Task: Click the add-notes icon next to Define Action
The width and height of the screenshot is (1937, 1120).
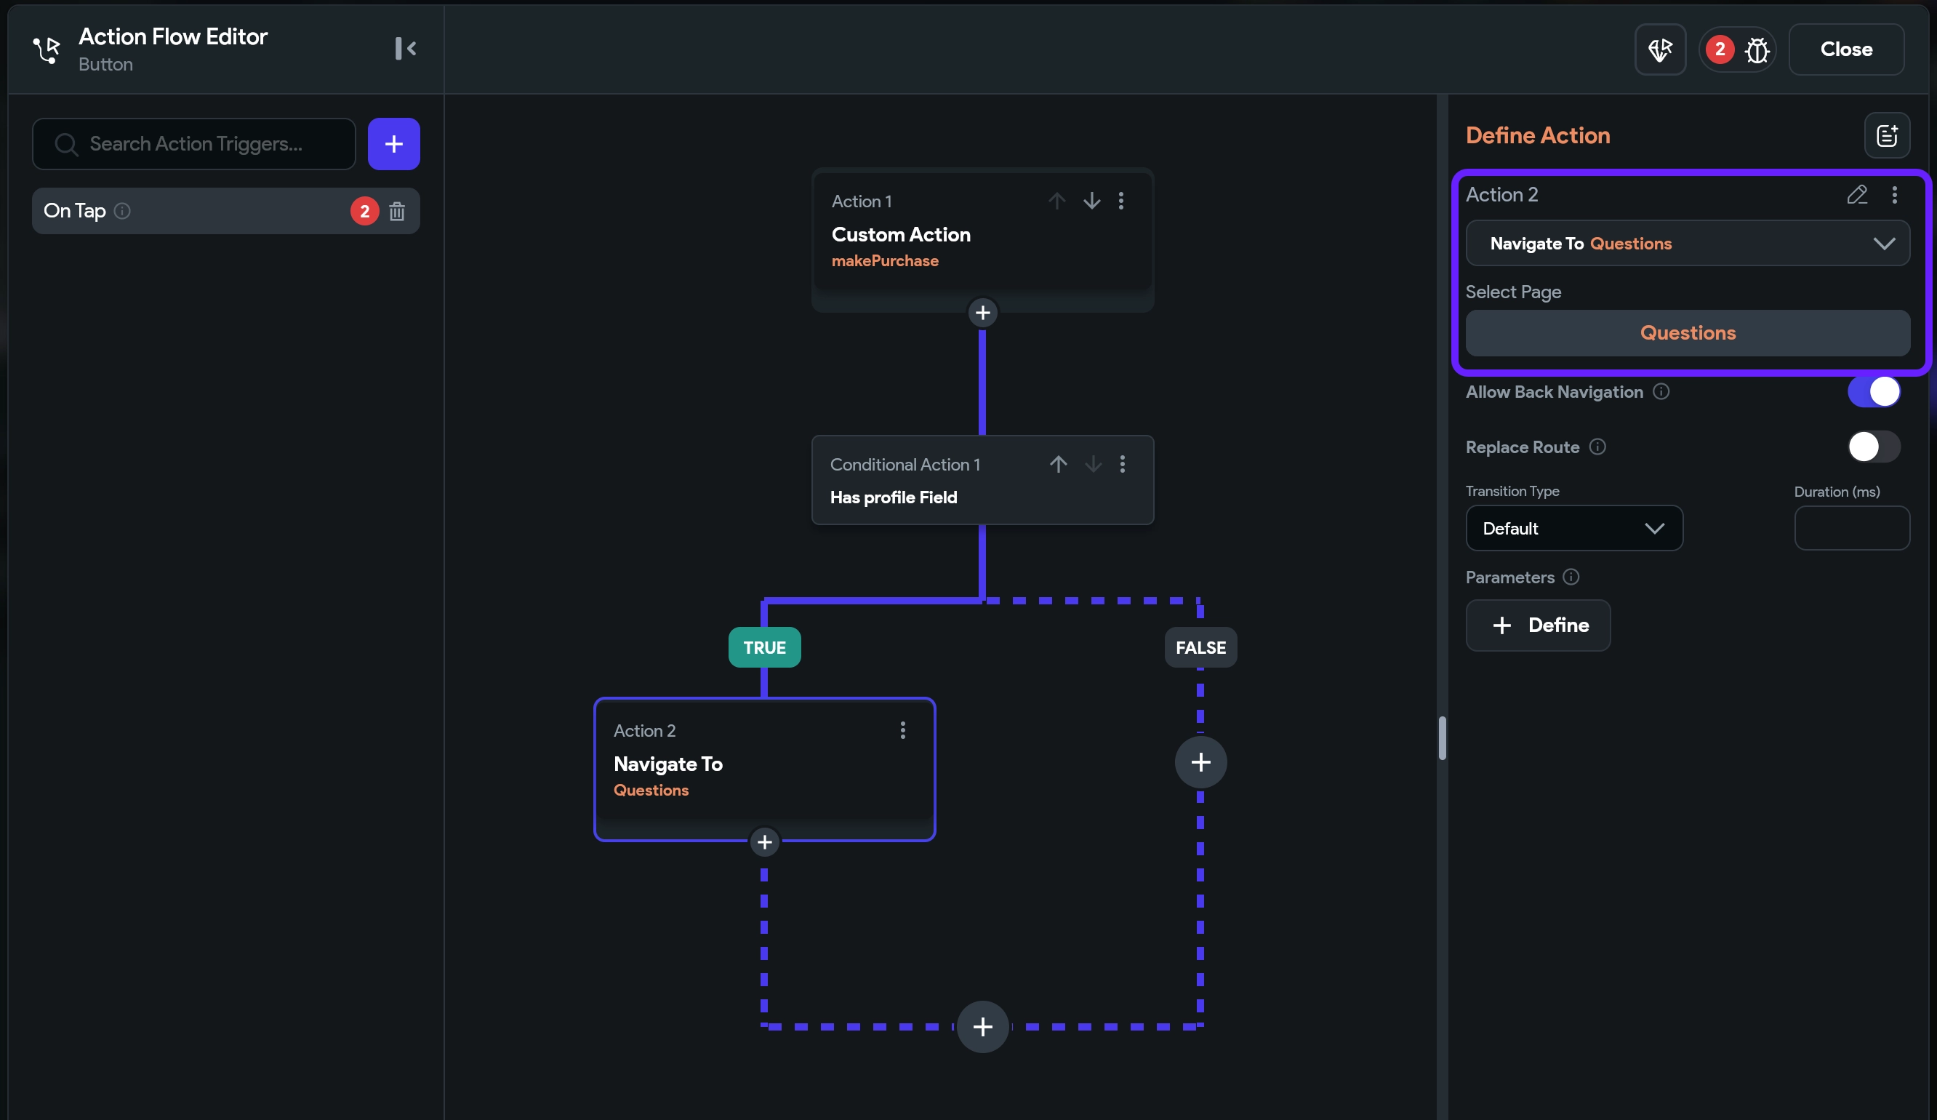Action: coord(1886,135)
